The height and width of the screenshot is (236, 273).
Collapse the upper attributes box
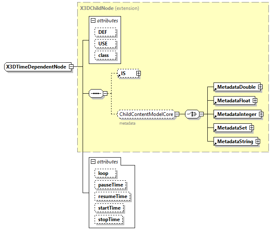coord(93,20)
